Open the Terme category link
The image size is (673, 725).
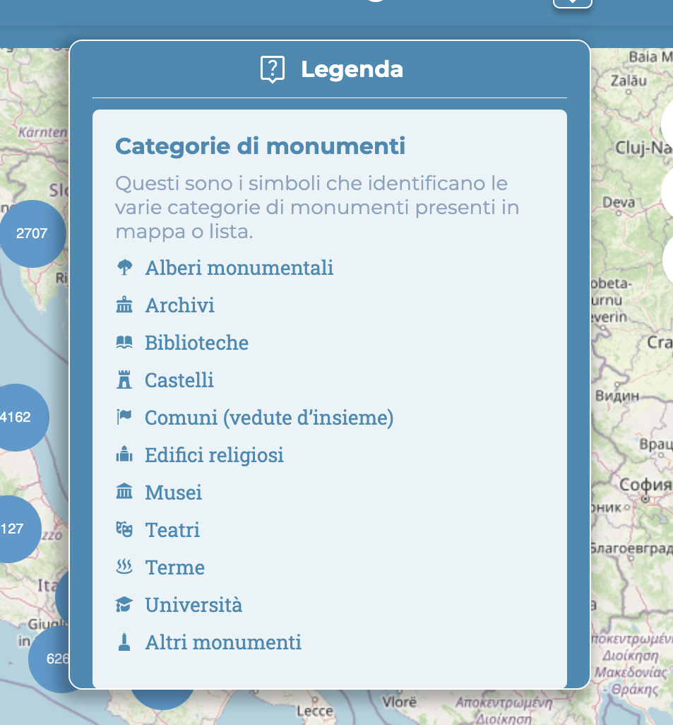(174, 567)
